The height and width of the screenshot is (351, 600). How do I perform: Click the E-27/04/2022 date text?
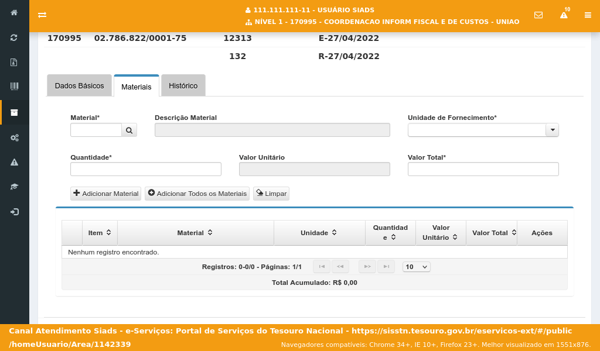pyautogui.click(x=349, y=38)
